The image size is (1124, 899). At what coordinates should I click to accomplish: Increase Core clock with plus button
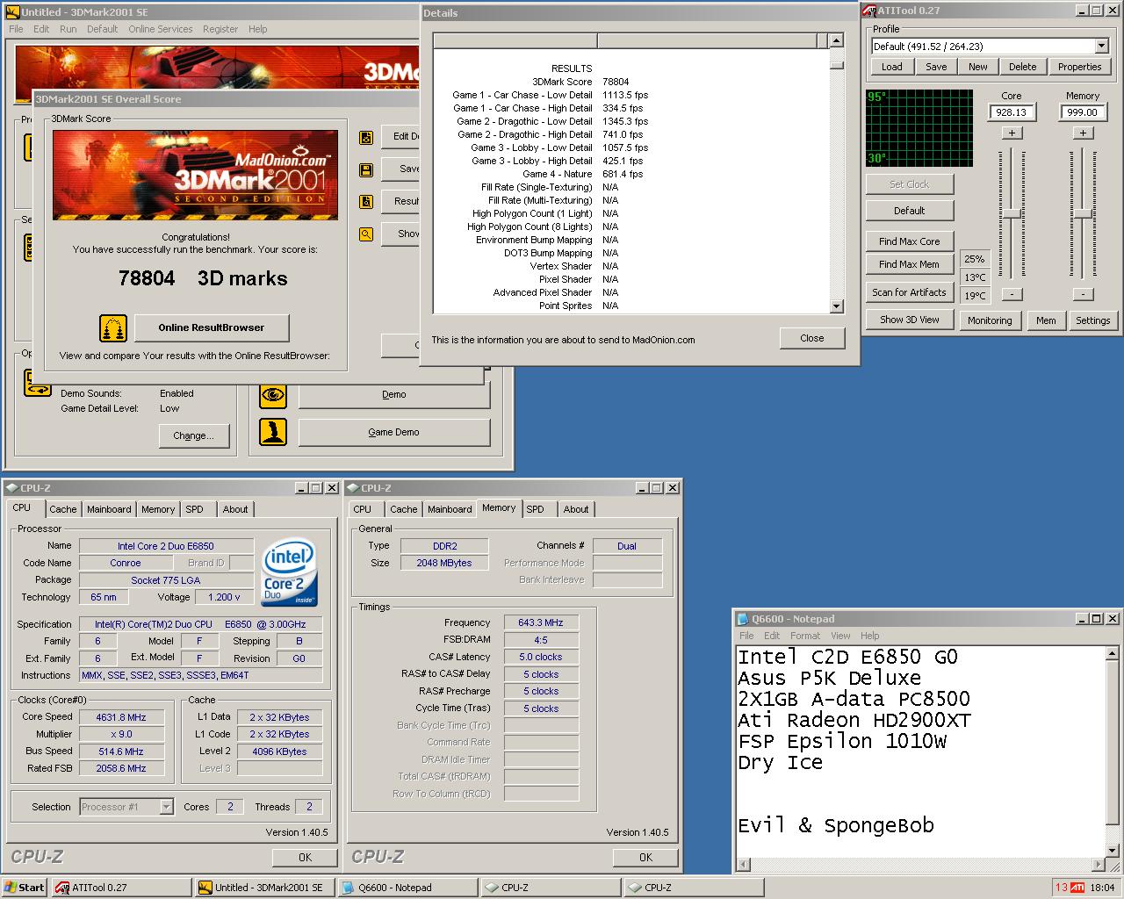point(1012,133)
